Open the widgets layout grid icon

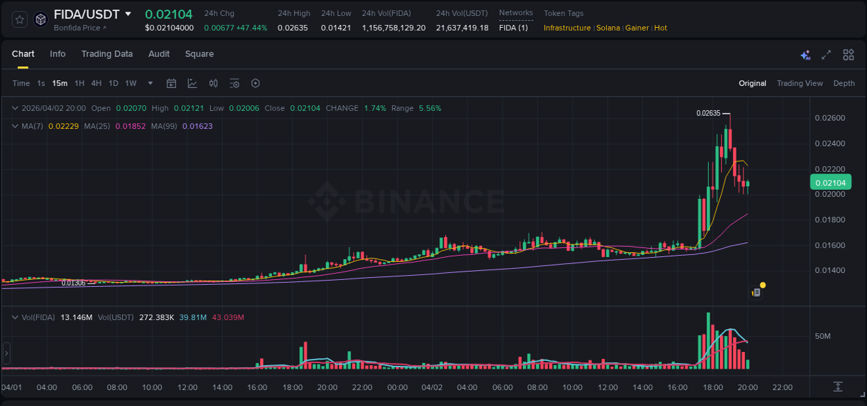click(848, 54)
